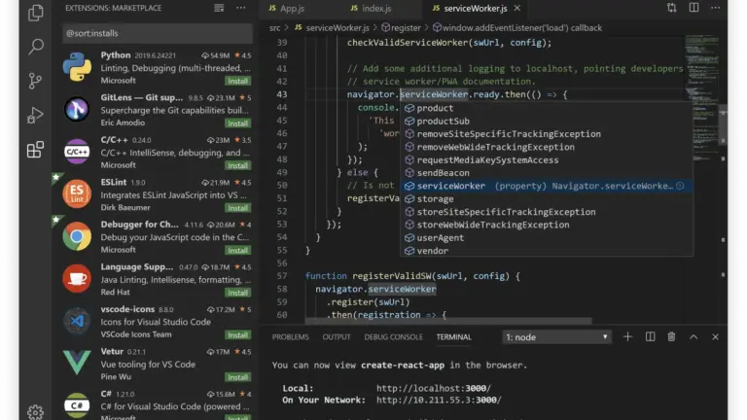The height and width of the screenshot is (420, 747).
Task: Select vendor suggestion
Action: point(547,251)
